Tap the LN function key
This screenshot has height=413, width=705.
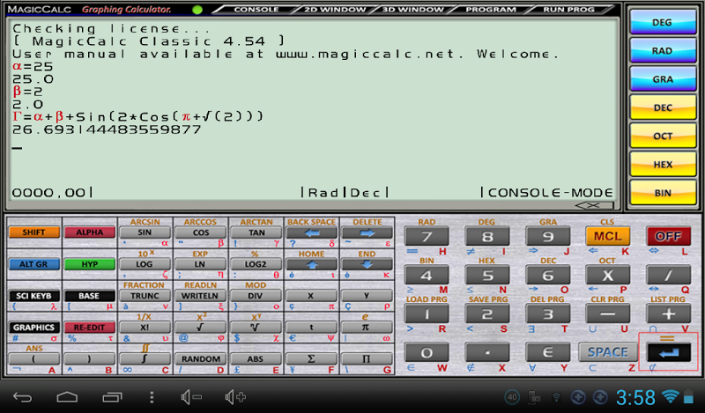pos(201,264)
